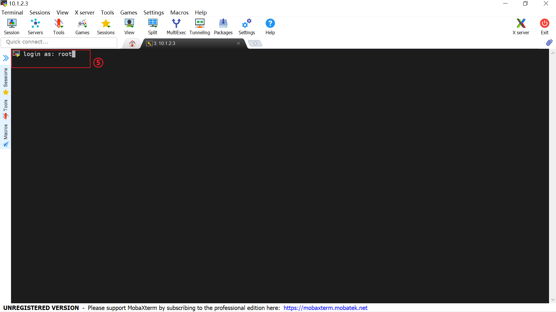This screenshot has height=312, width=556.
Task: Expand the collapsed sidebar with double chevron
Action: coord(6,58)
